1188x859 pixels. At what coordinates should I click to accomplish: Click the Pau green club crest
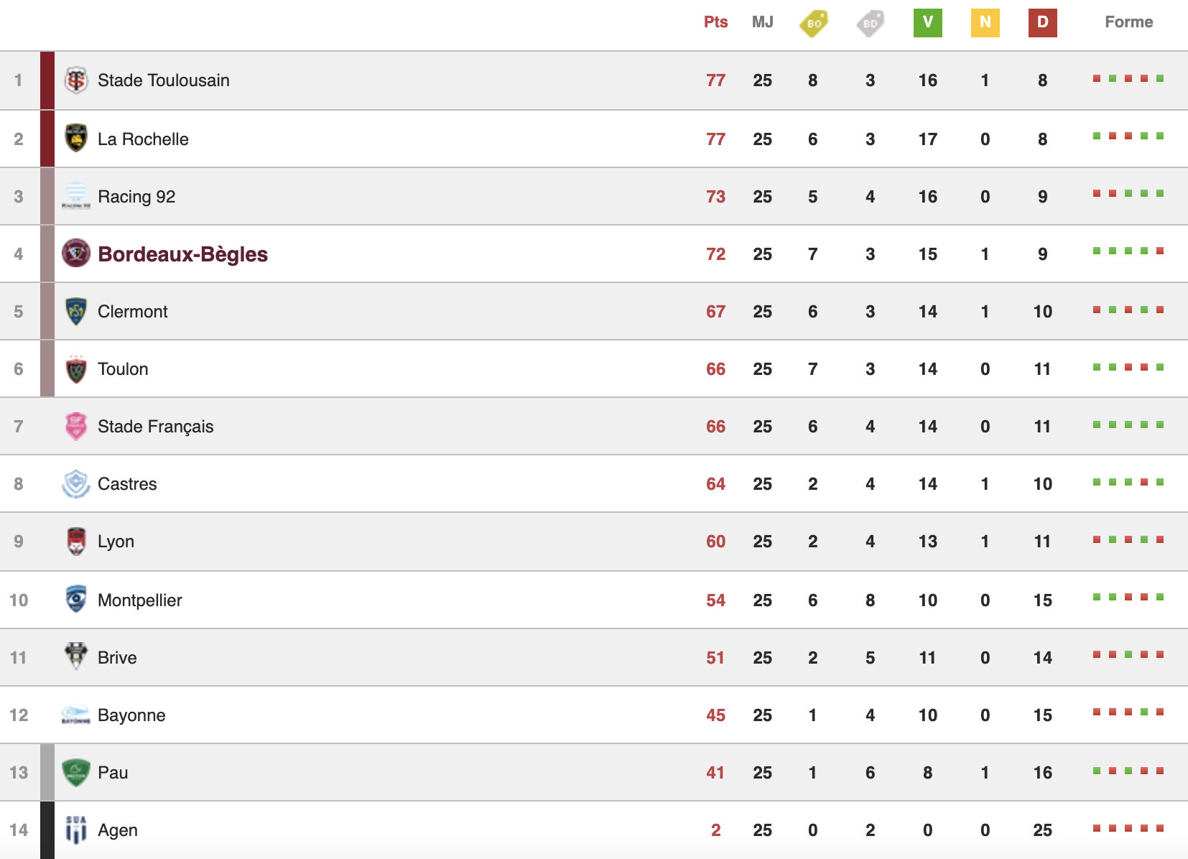pyautogui.click(x=75, y=772)
